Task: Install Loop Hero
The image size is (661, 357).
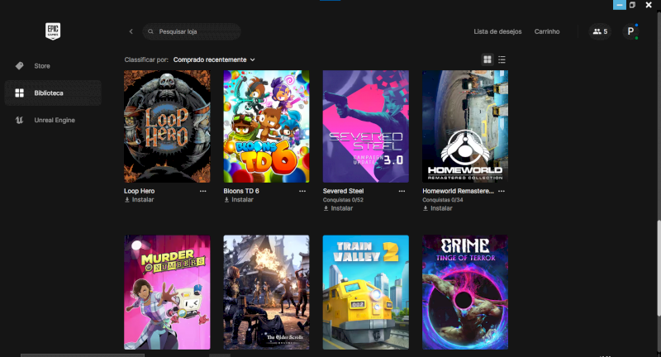Action: point(139,200)
